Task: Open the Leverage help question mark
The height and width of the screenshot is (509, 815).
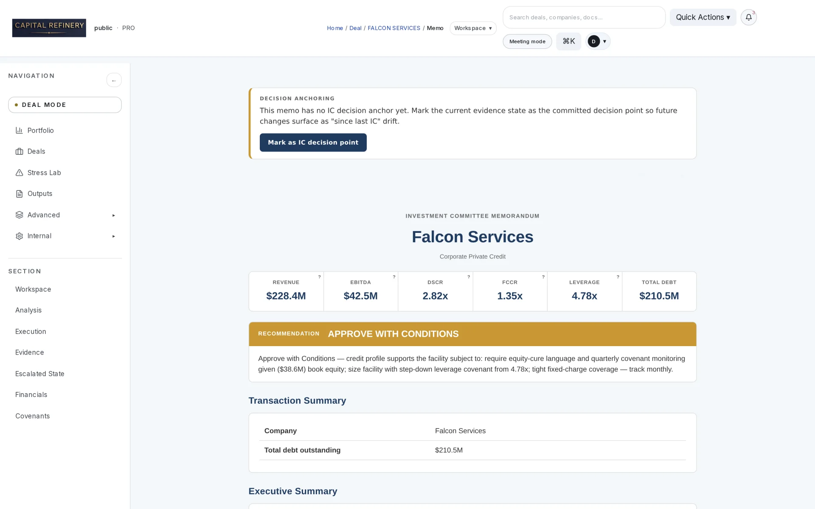Action: (x=618, y=277)
